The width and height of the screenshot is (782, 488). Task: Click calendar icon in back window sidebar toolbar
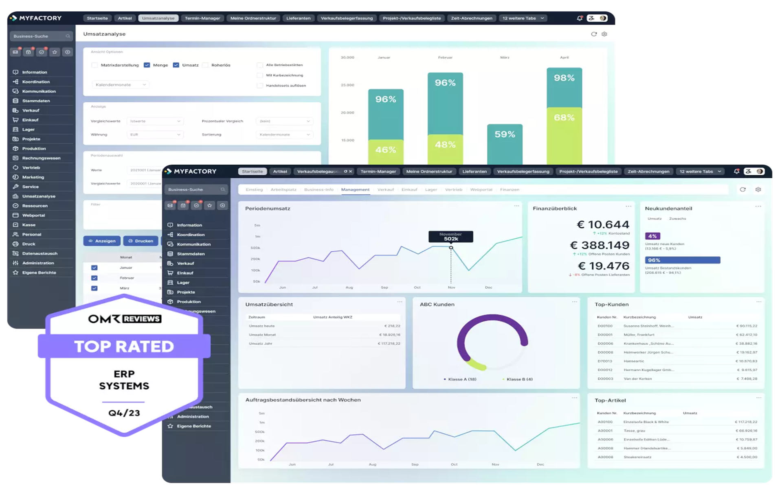tap(29, 52)
